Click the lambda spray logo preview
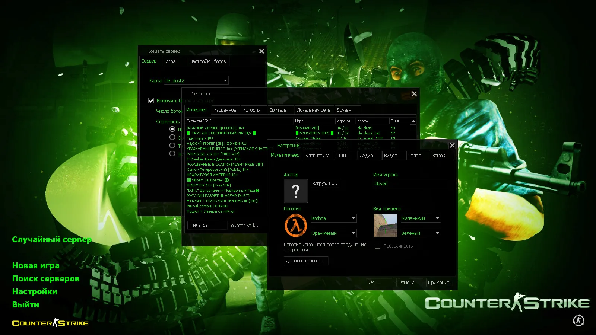 295,225
